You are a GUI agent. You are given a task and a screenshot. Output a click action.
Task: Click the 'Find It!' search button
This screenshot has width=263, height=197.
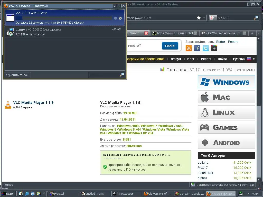point(170,46)
